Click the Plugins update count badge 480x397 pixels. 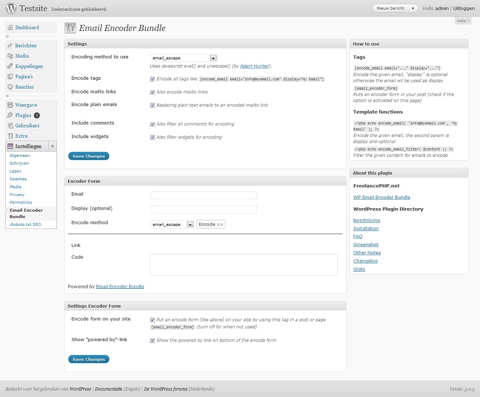(37, 115)
